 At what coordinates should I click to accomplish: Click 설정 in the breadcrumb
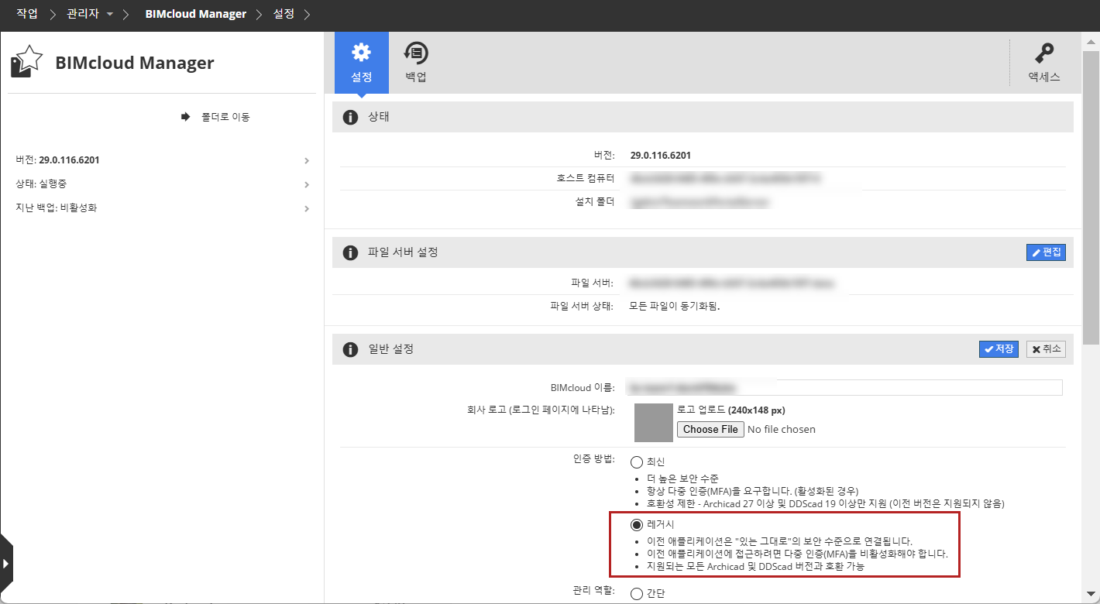tap(284, 14)
